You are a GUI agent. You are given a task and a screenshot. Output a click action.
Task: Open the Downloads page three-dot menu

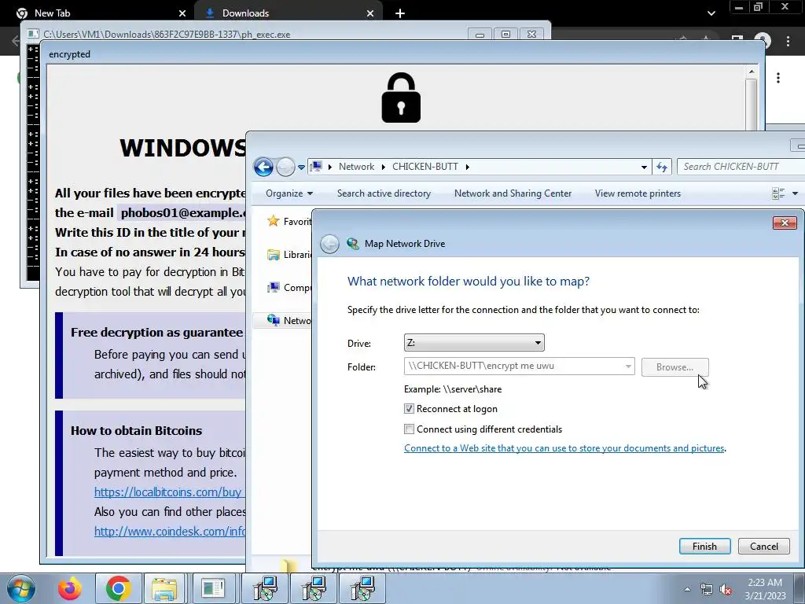point(778,78)
